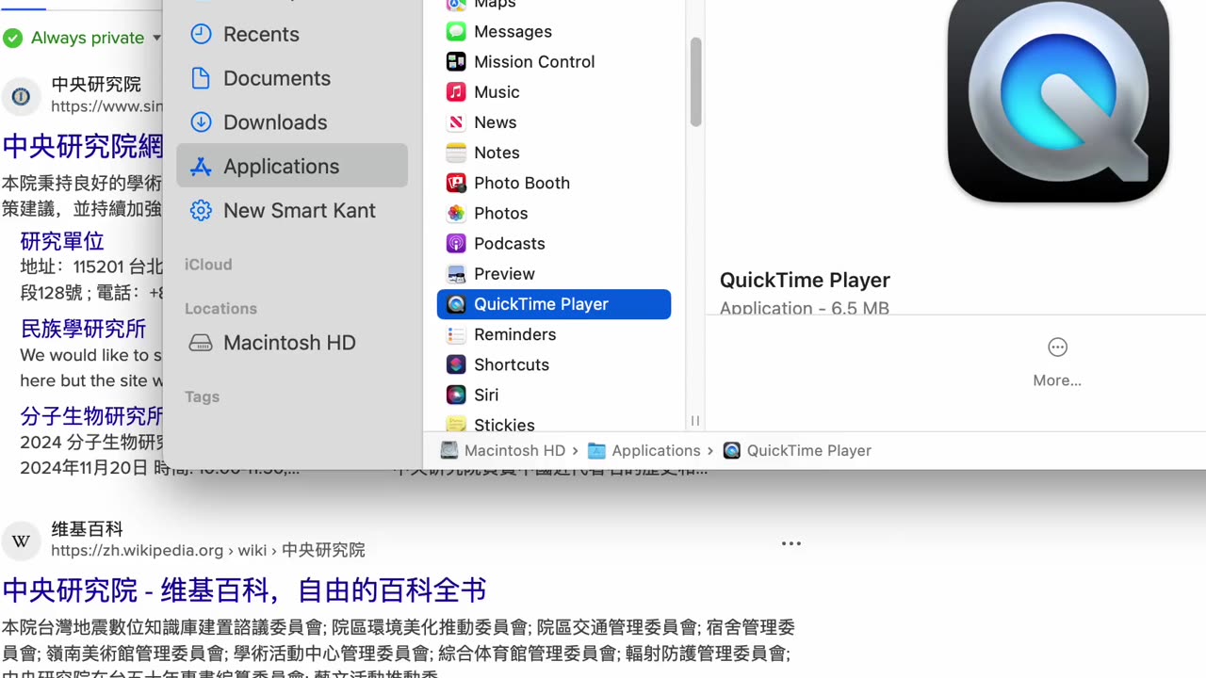Open the 分子生物研究所 sublink
The image size is (1206, 678).
point(91,415)
